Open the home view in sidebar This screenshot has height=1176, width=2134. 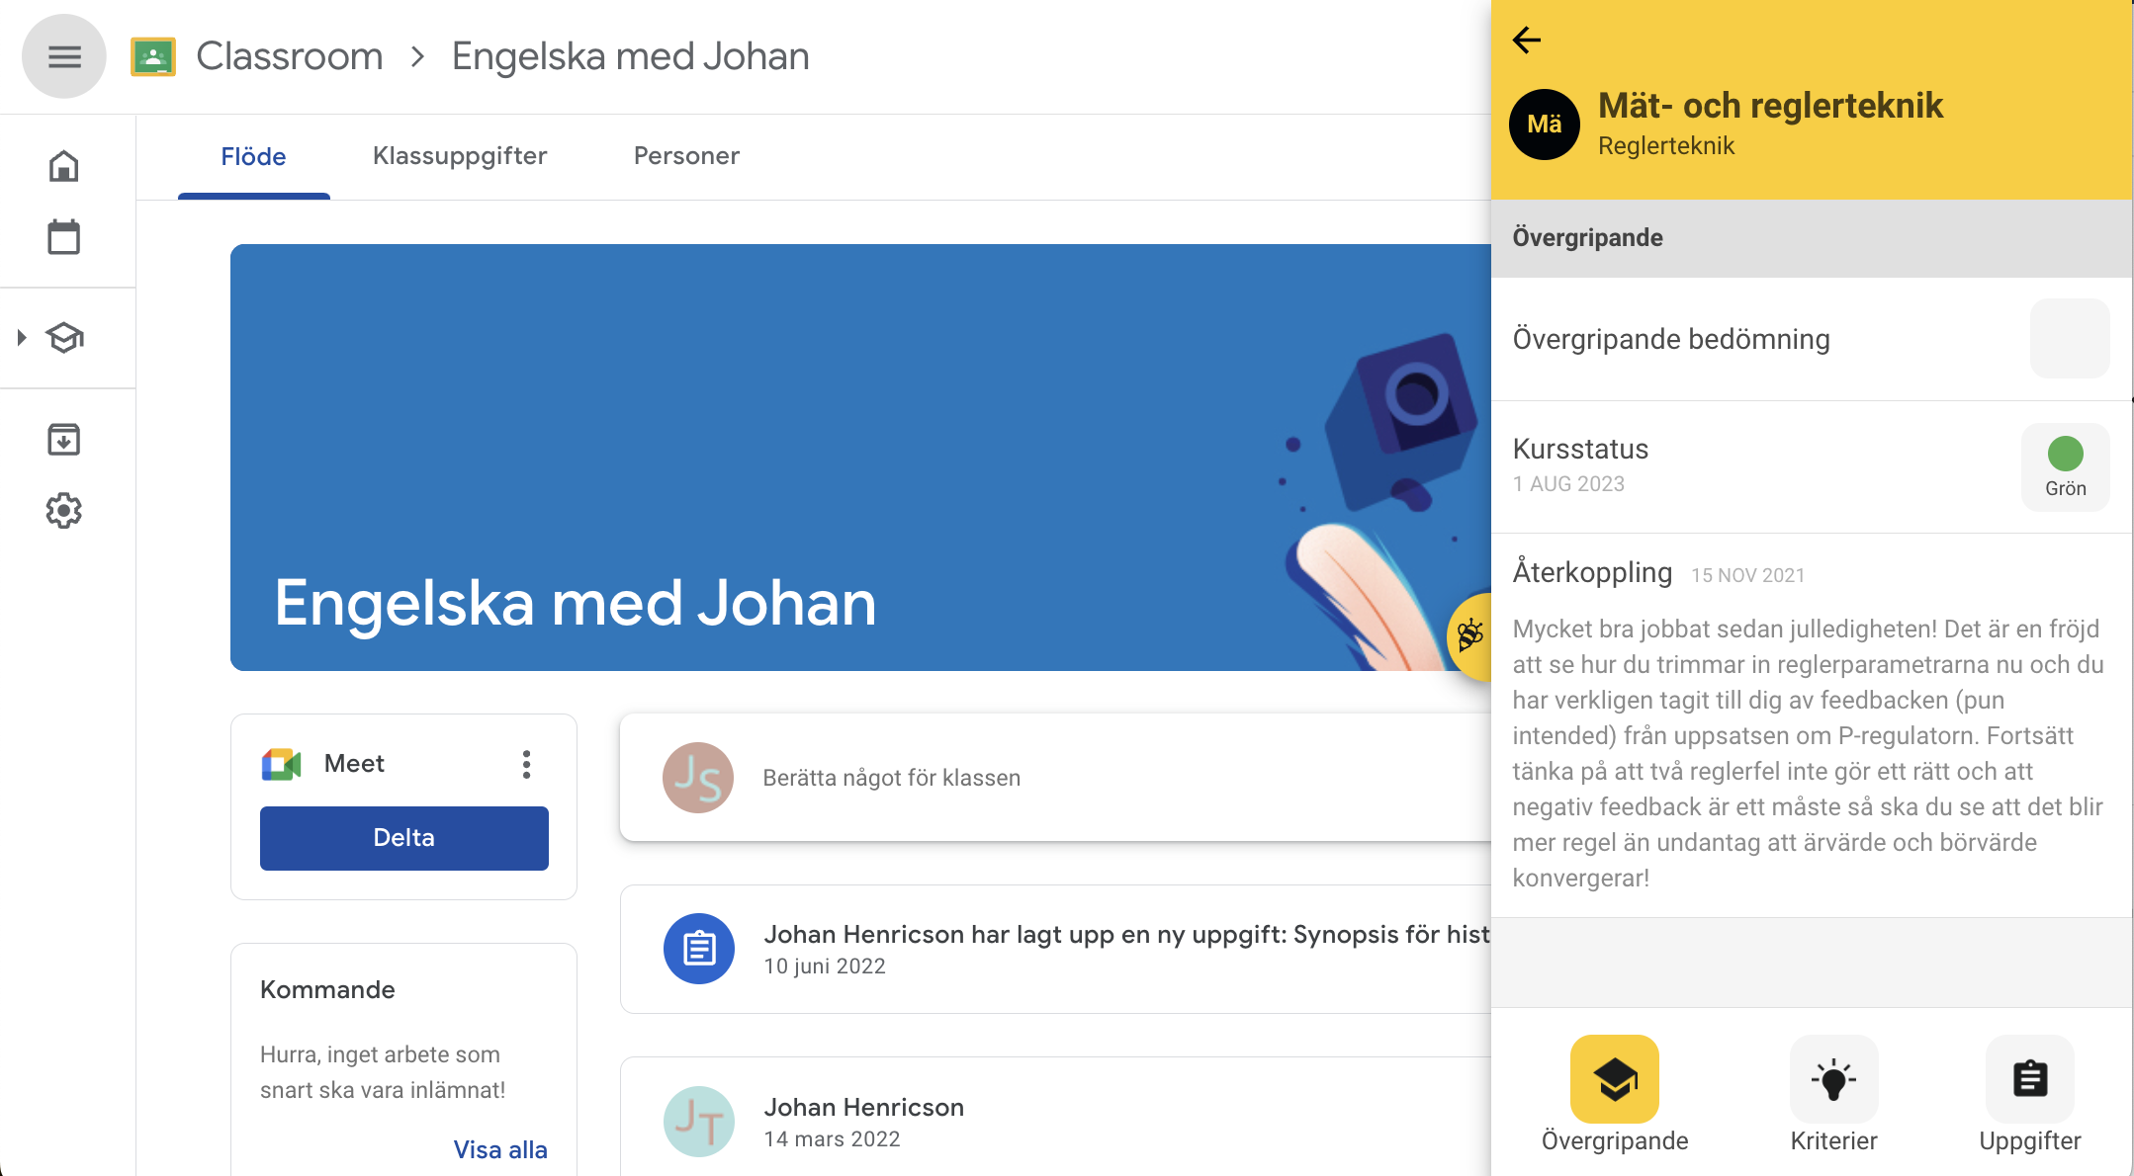63,166
